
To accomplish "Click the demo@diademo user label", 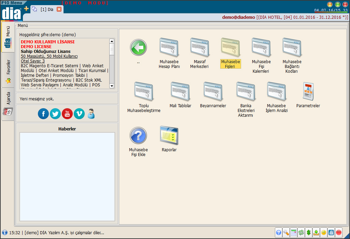I will 238,17.
